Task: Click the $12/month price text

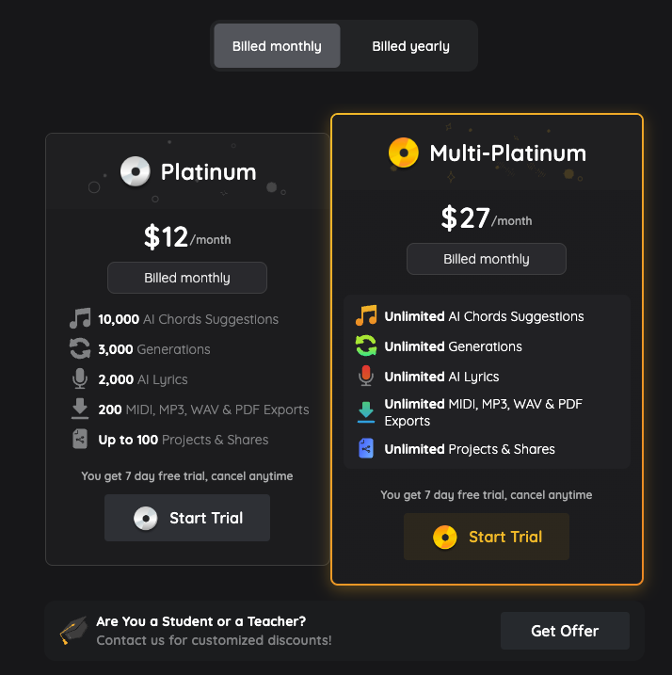Action: [x=186, y=237]
